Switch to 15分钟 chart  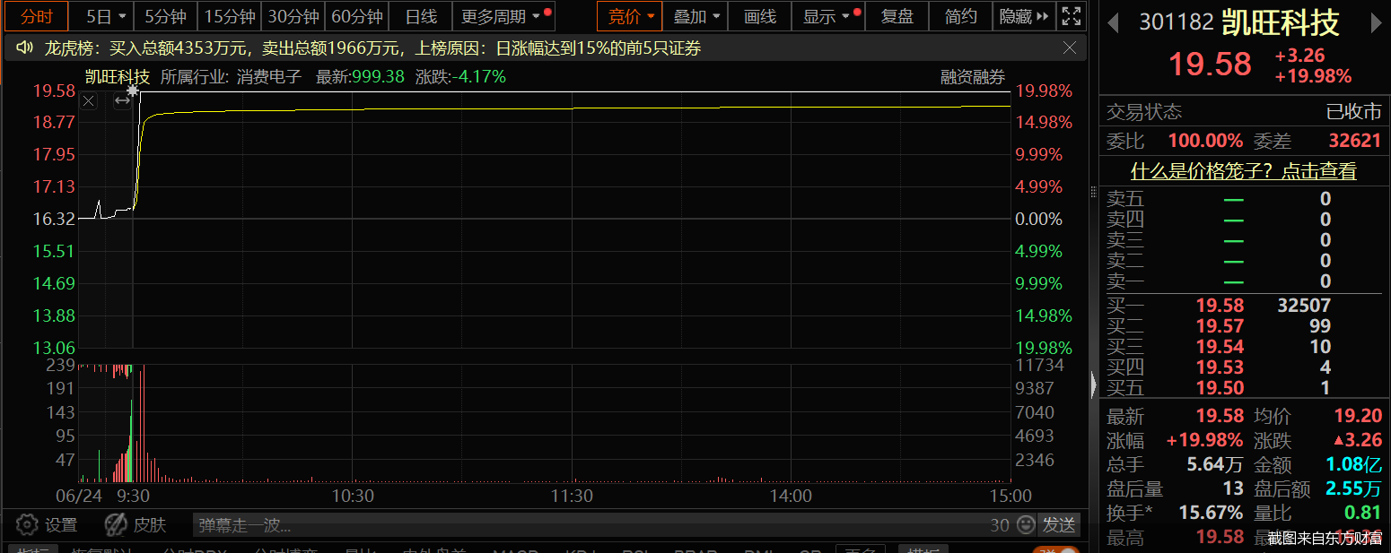click(x=230, y=16)
